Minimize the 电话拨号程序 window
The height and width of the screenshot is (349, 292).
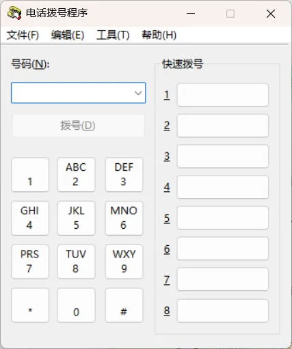(x=191, y=14)
